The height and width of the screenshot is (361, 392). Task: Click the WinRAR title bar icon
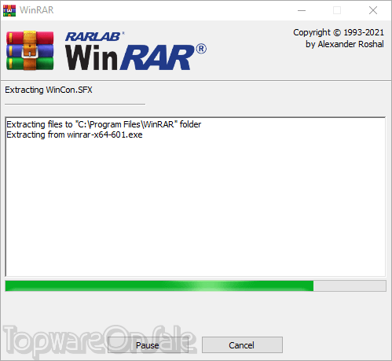click(9, 10)
